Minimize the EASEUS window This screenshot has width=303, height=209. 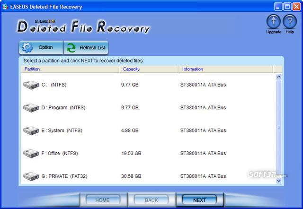(x=278, y=7)
